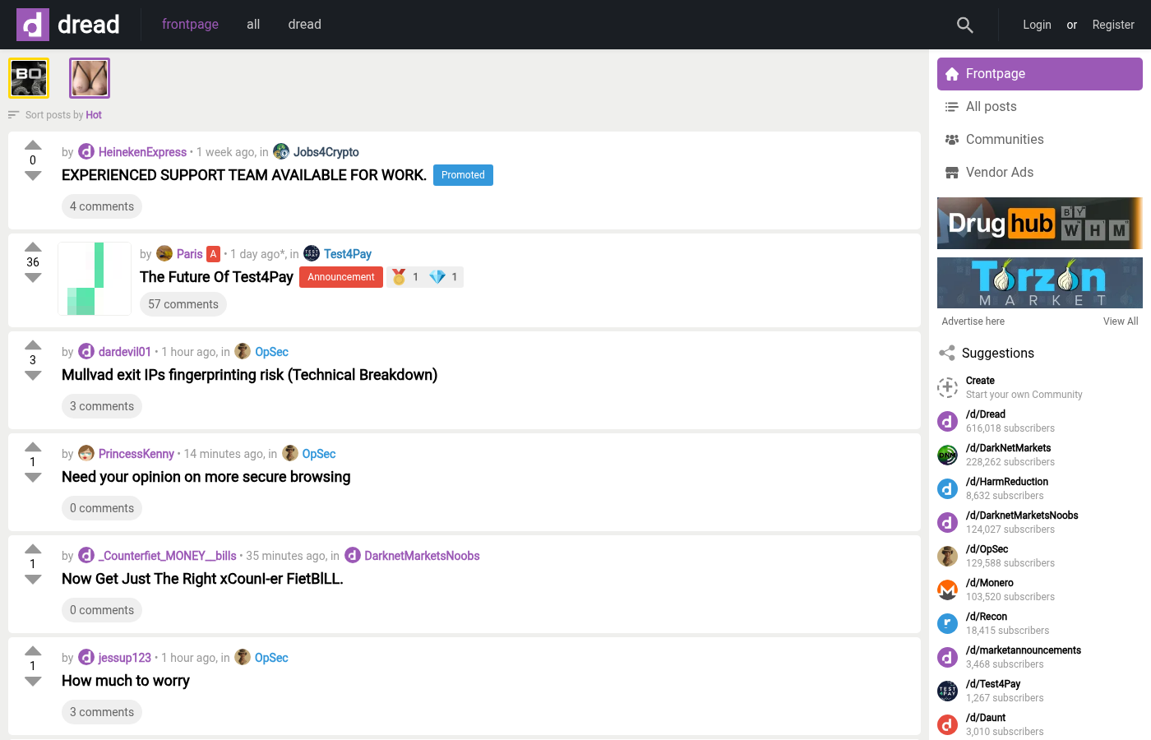This screenshot has height=740, width=1151.
Task: Open the Need your opinion post title
Action: tap(206, 477)
